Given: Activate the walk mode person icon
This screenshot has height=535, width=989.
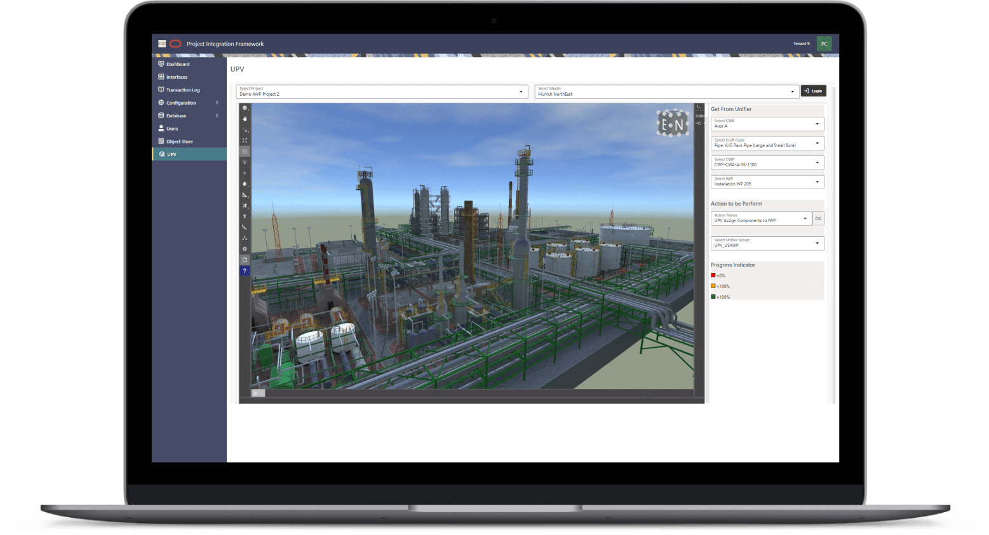Looking at the screenshot, I should (x=245, y=216).
